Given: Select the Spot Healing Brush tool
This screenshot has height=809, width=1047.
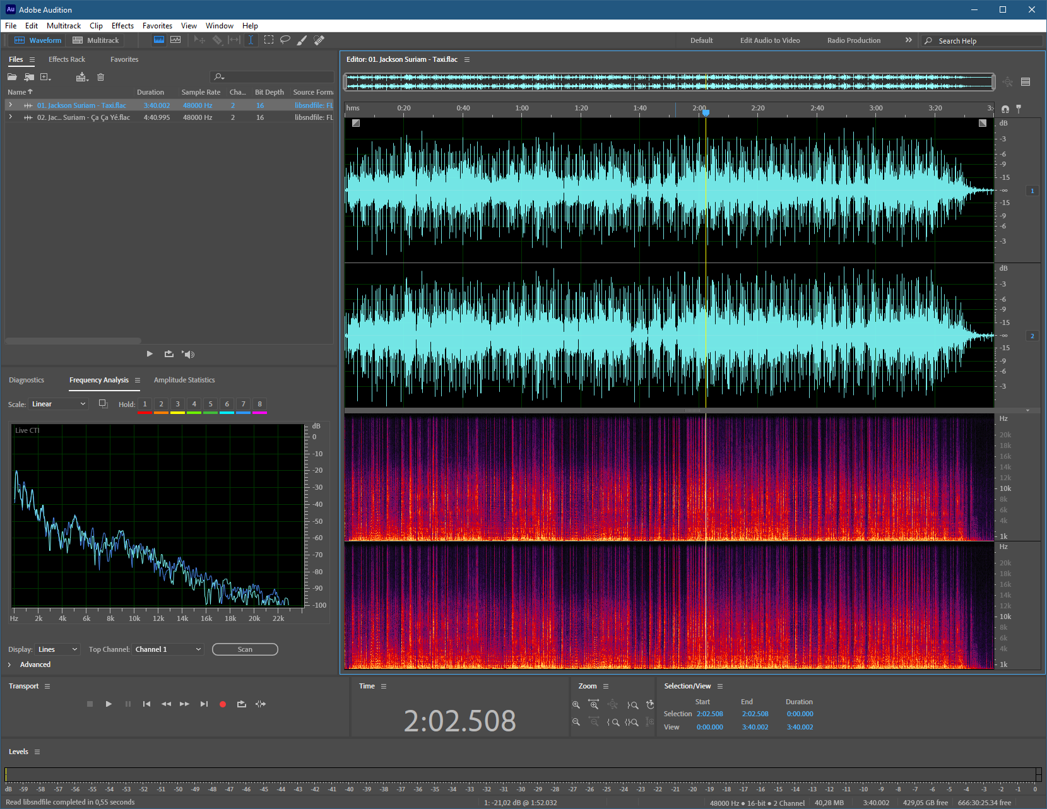Looking at the screenshot, I should [x=319, y=40].
